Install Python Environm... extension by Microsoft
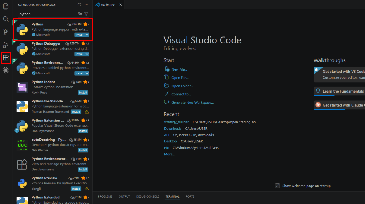365x204 pixels. tap(80, 73)
